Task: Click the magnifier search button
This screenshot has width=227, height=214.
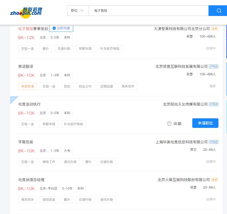Action: point(219,11)
